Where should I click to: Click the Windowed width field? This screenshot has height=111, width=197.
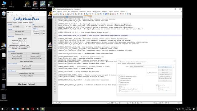coord(20,41)
